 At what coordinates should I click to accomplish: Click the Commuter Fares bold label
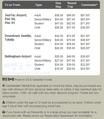point(18,86)
